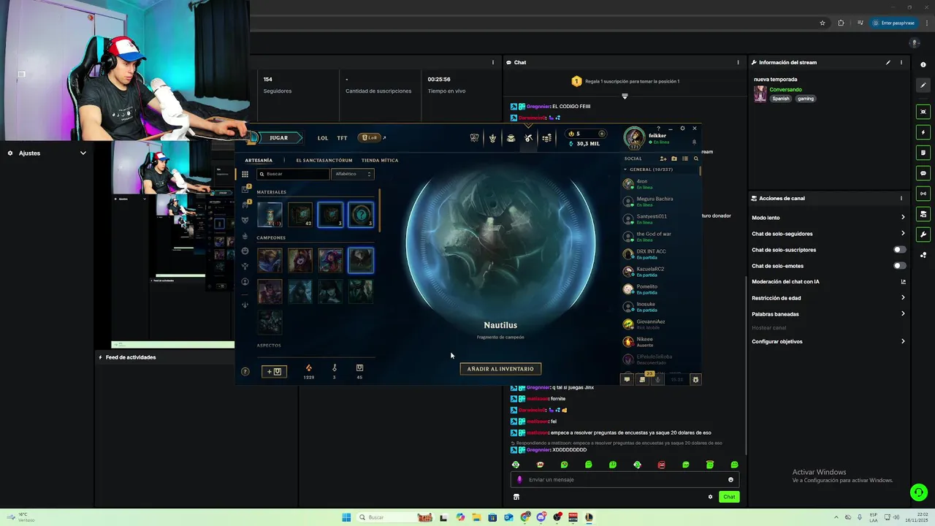Add a friend in the Social panel

point(663,159)
